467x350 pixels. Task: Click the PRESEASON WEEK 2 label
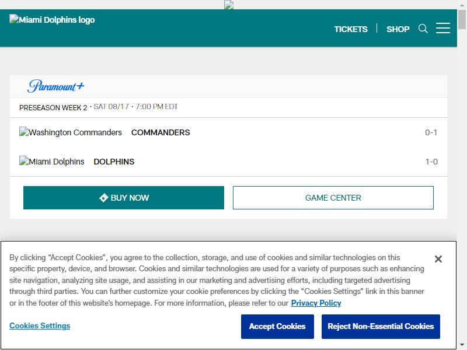[x=53, y=107]
